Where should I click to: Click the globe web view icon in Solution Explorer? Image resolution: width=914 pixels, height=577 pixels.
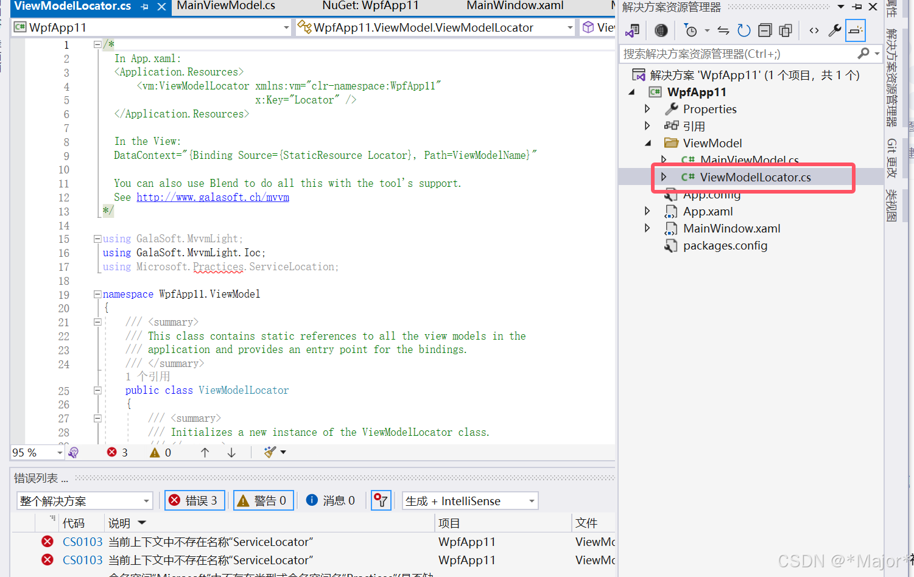(661, 30)
